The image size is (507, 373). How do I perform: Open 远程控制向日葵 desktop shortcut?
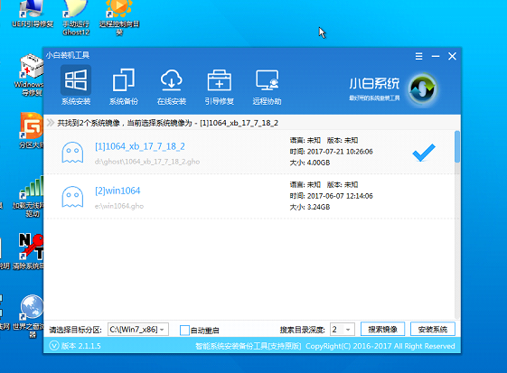pyautogui.click(x=119, y=18)
